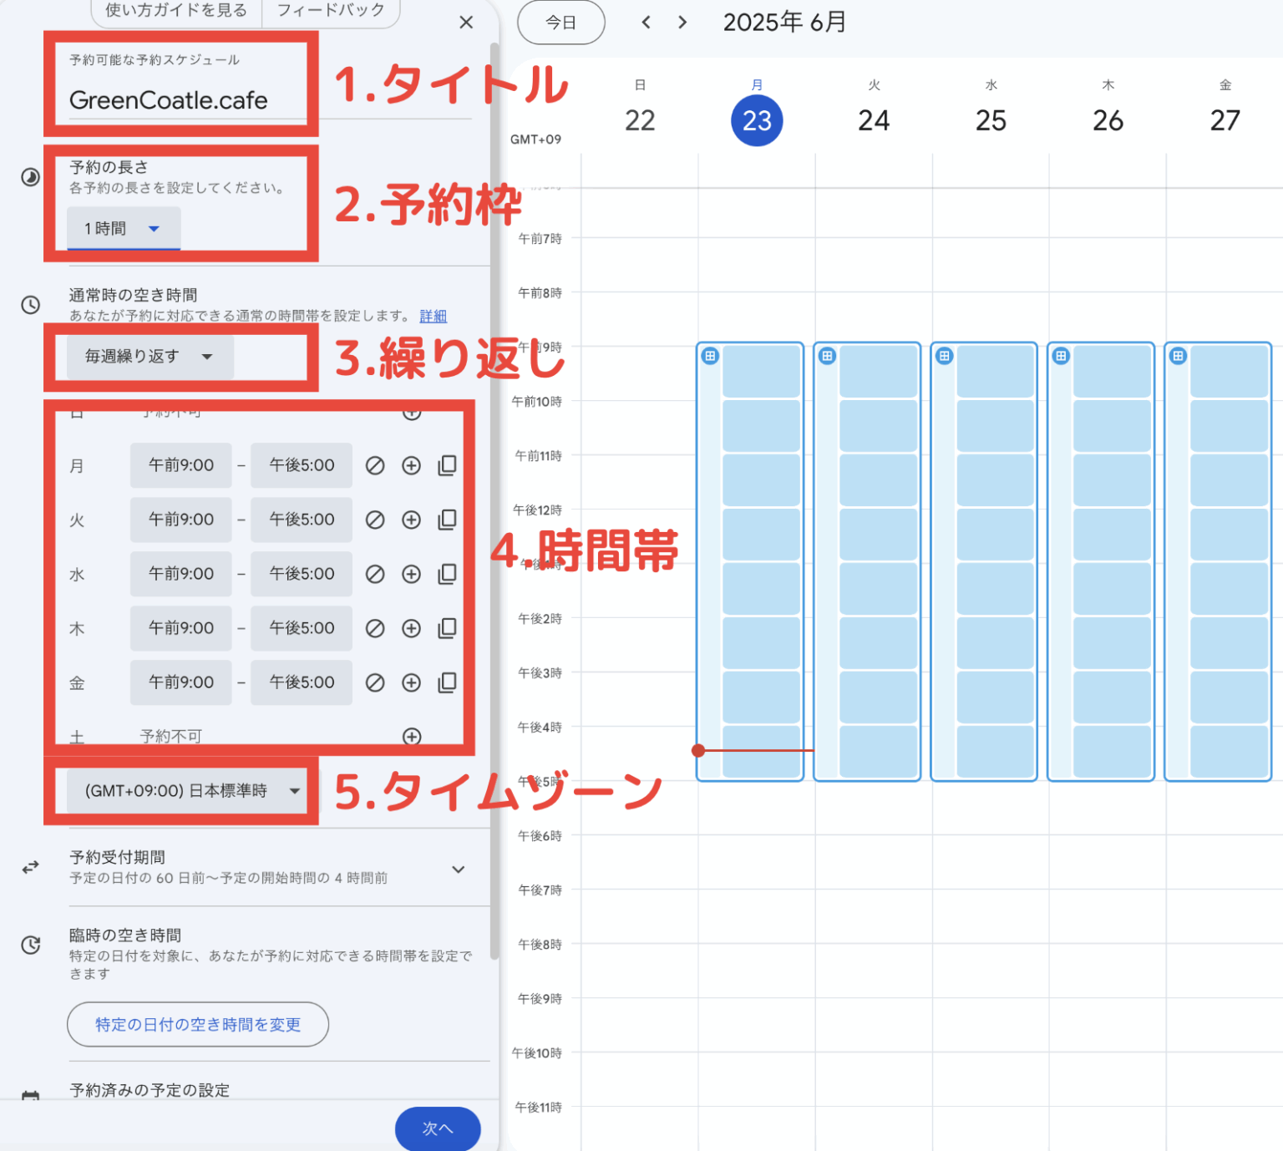Add another time period to Tuesday

tap(411, 520)
